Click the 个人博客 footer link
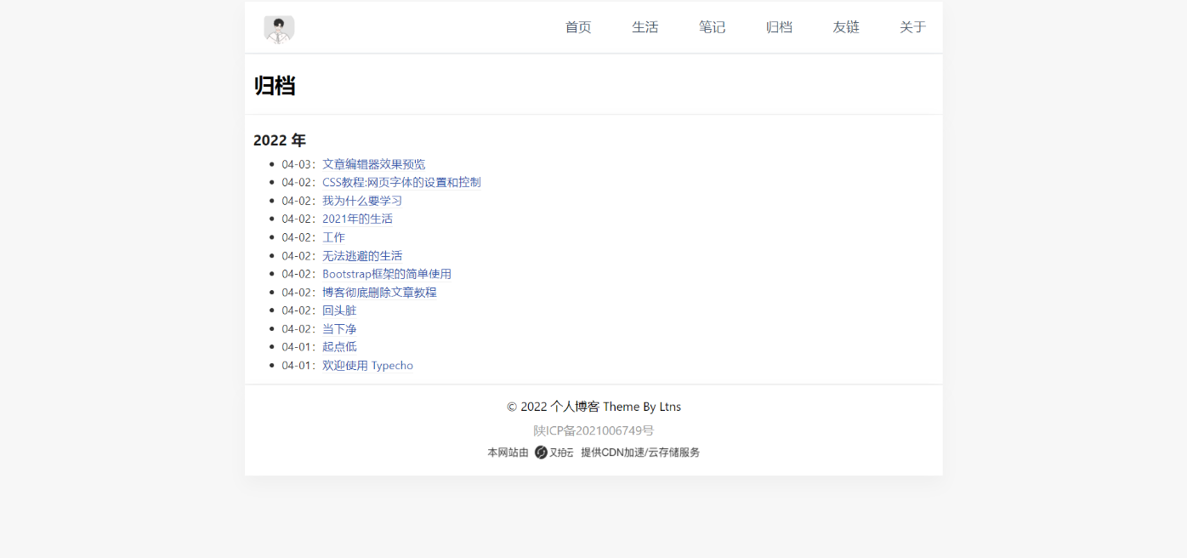Image resolution: width=1187 pixels, height=558 pixels. coord(575,407)
